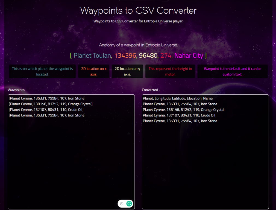Image resolution: width=276 pixels, height=210 pixels.
Task: Click the '2D location on x axis' box
Action: [x=94, y=71]
